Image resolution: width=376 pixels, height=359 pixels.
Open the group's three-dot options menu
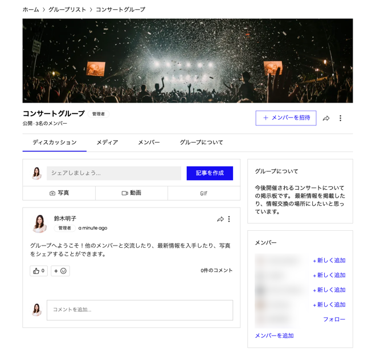[341, 119]
